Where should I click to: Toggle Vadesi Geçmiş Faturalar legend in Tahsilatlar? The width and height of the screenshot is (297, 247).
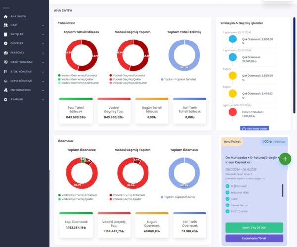pos(127,75)
